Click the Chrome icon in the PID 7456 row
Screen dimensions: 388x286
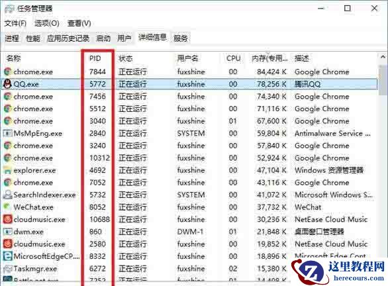pyautogui.click(x=8, y=96)
